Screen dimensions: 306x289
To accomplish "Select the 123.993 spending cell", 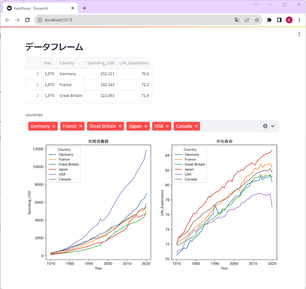I will (101, 96).
